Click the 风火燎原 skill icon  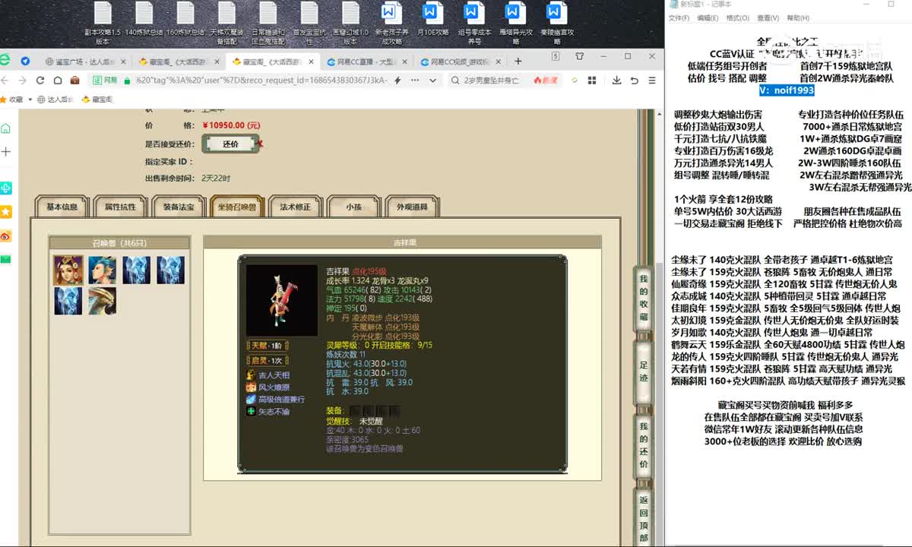click(x=252, y=387)
